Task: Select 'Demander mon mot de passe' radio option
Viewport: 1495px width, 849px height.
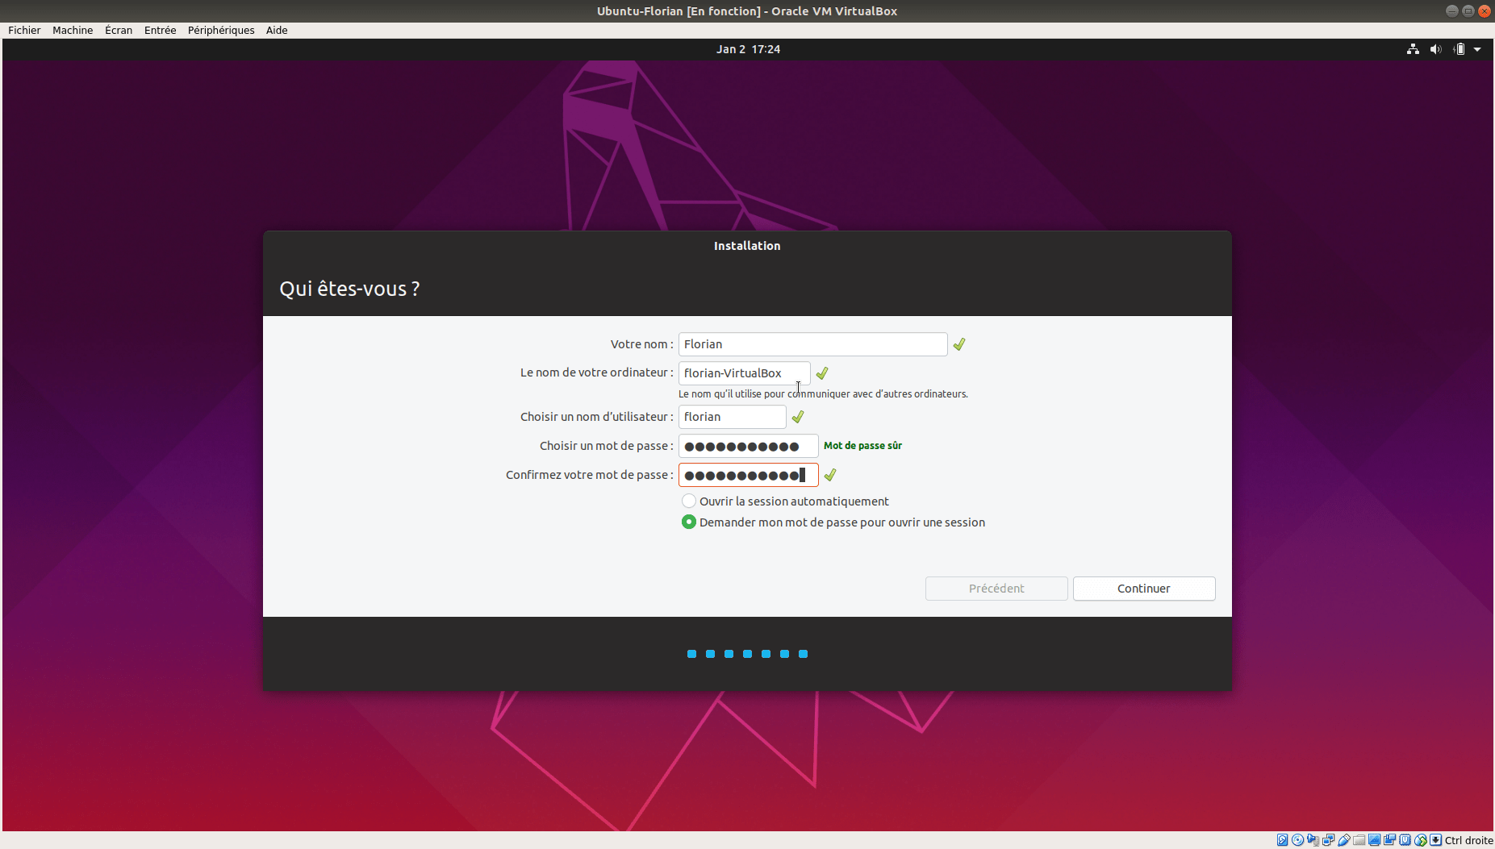Action: (x=689, y=522)
